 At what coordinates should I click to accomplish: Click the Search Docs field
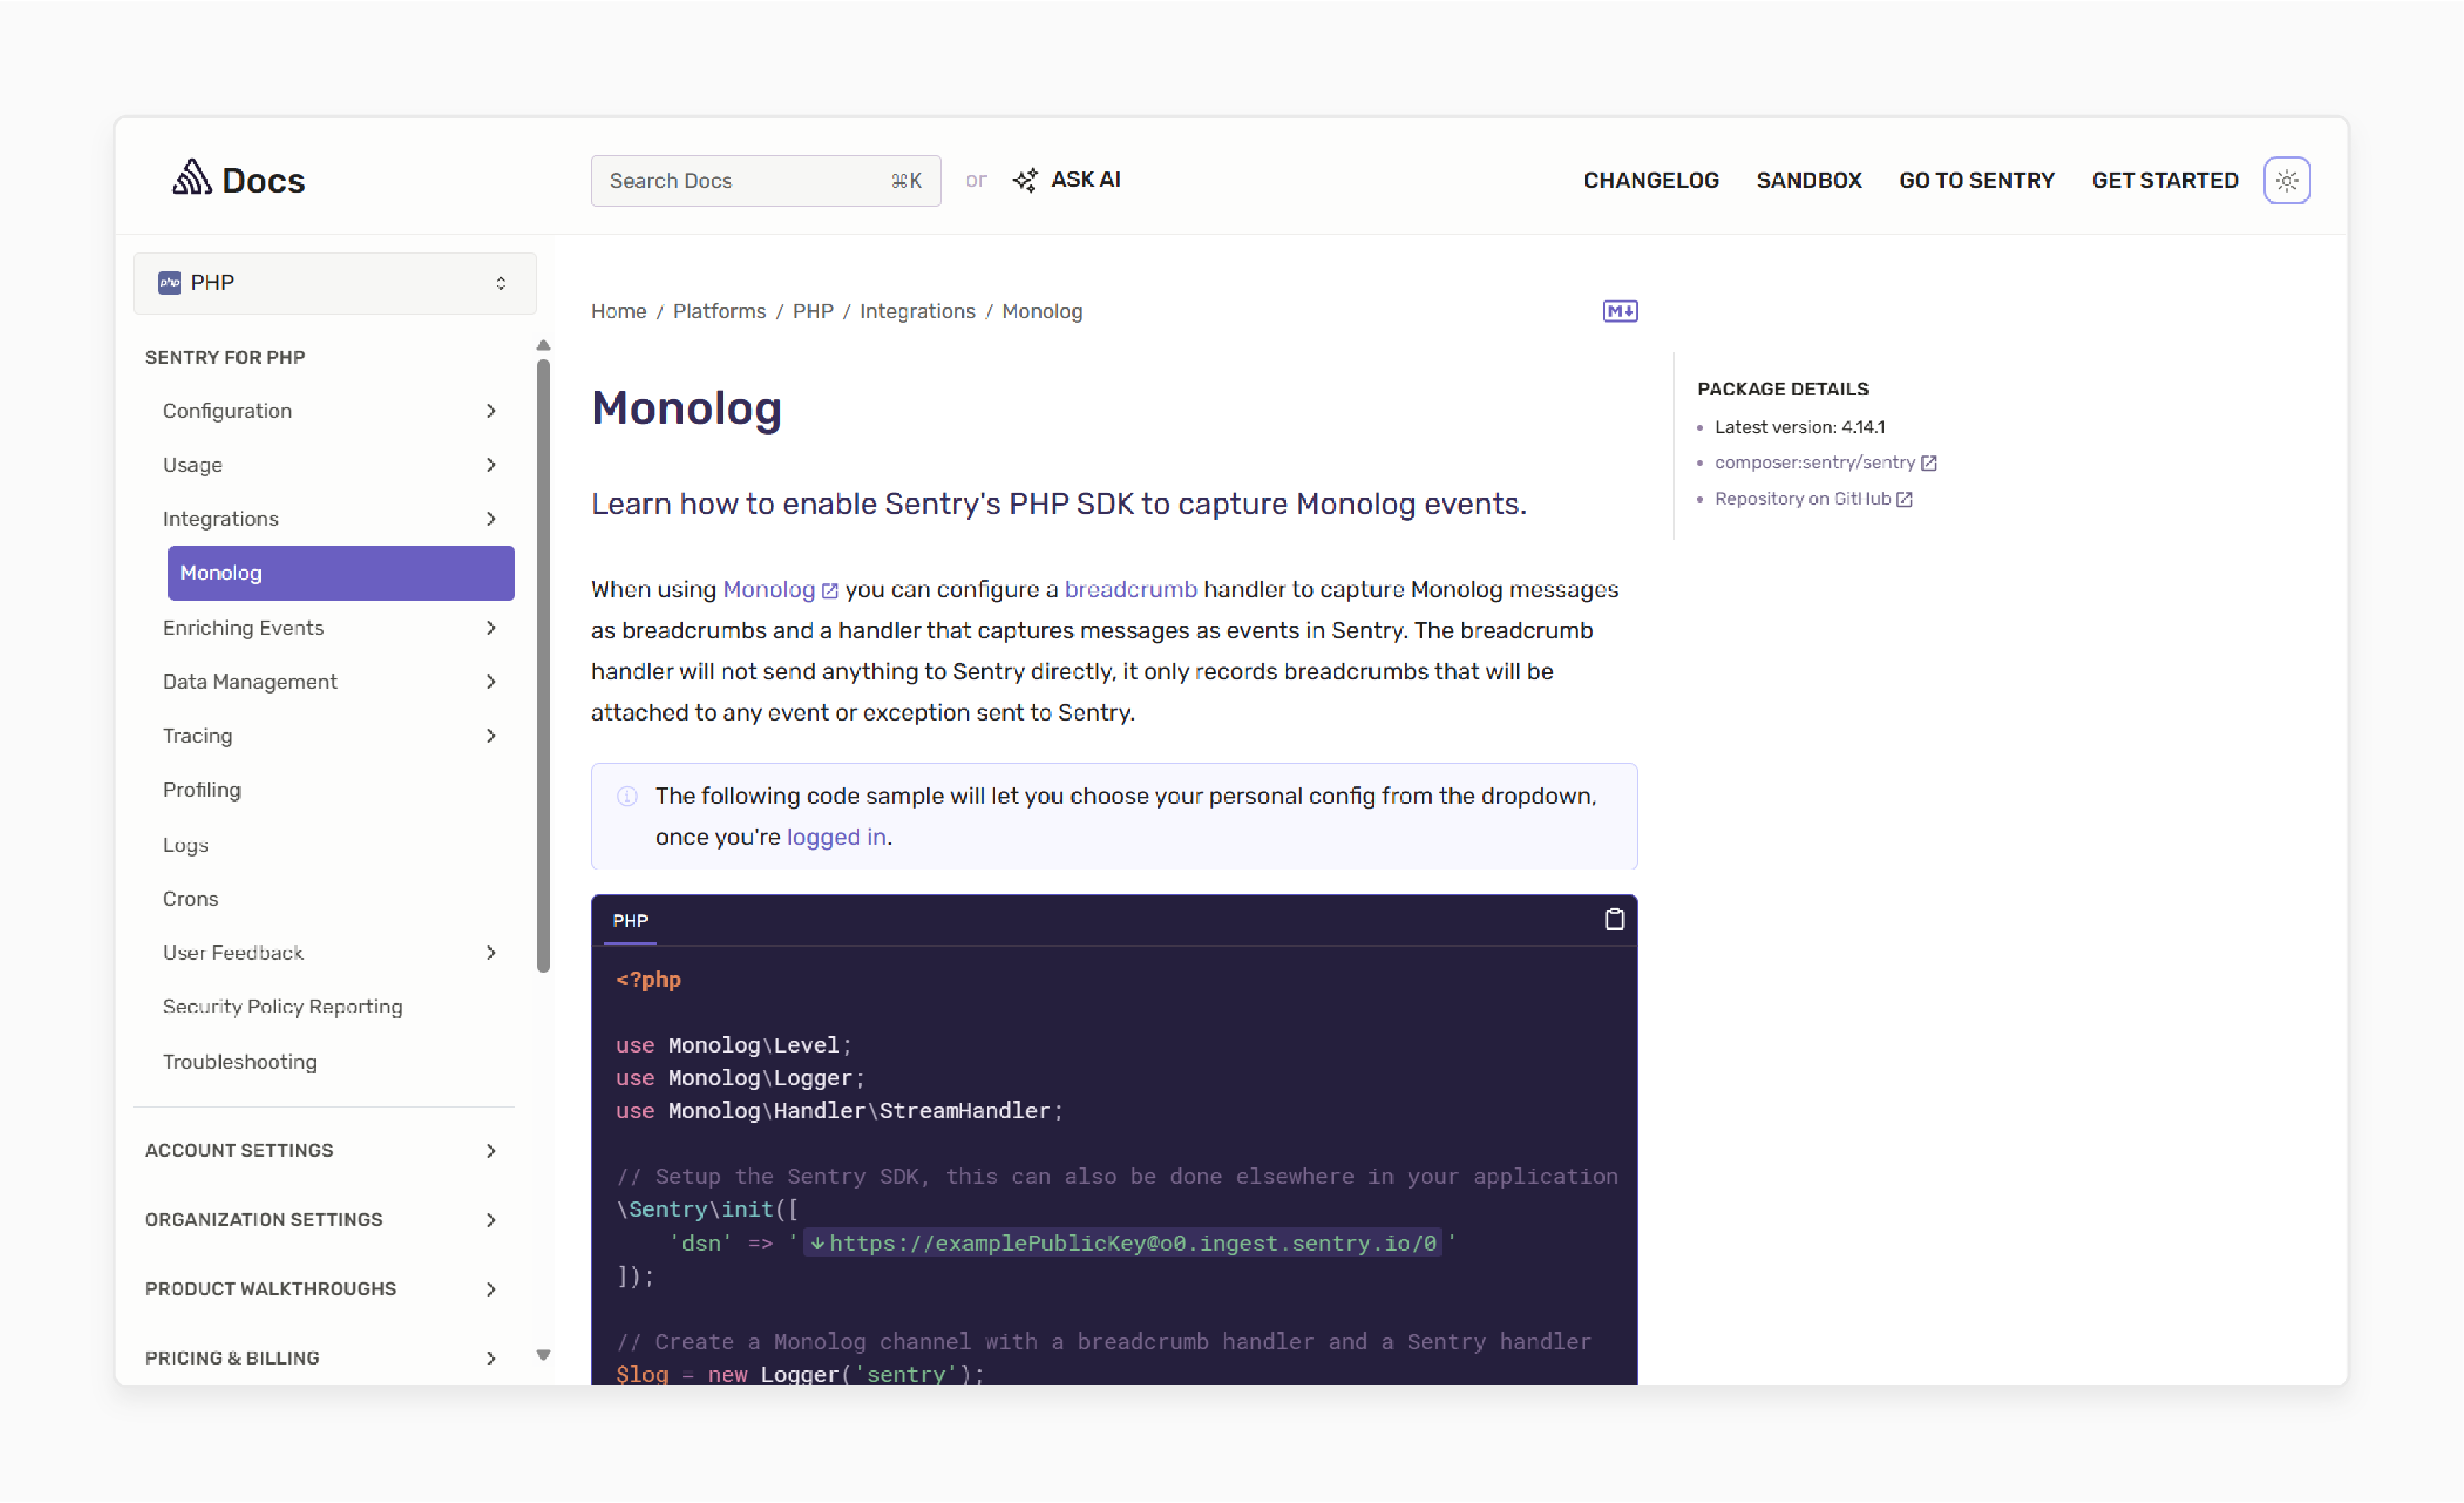(766, 181)
